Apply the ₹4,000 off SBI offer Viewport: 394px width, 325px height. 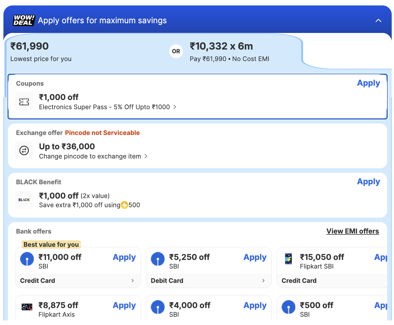click(x=255, y=306)
